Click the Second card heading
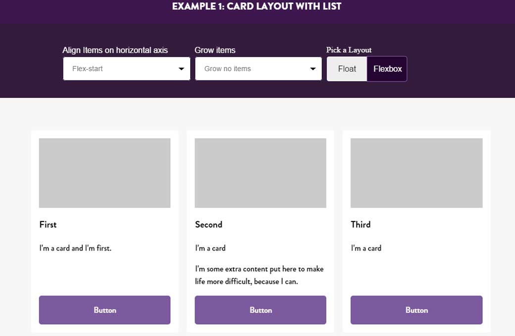The image size is (515, 336). click(208, 224)
